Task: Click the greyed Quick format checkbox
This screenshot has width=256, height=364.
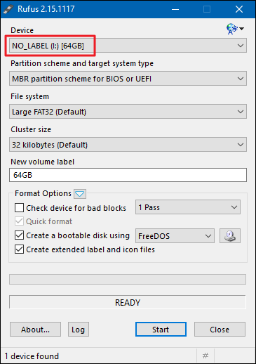Action: coord(19,221)
